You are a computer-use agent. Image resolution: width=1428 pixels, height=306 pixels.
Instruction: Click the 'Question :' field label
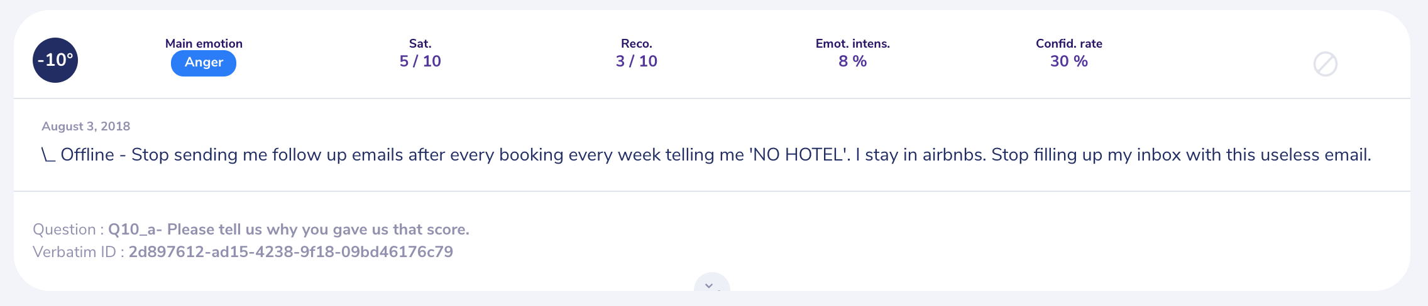69,229
